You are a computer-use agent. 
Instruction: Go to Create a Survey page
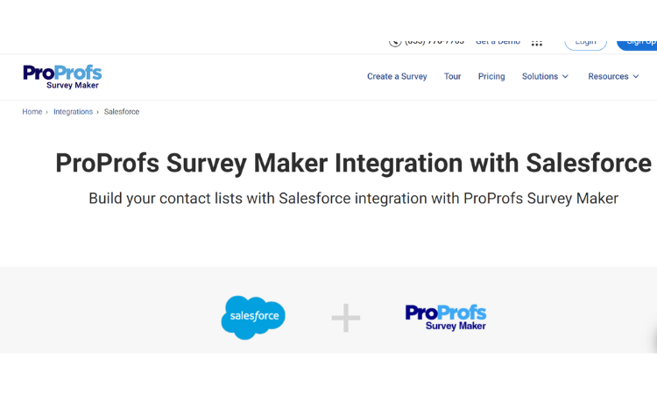tap(397, 77)
